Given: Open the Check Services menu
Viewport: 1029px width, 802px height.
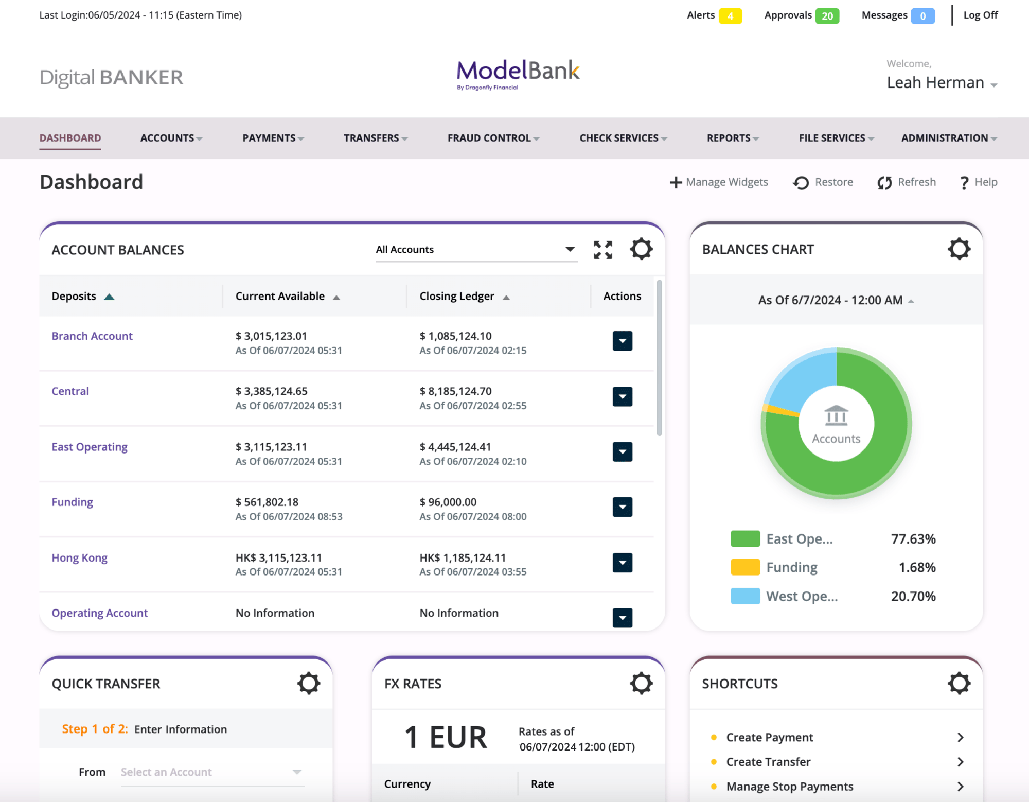Looking at the screenshot, I should click(x=623, y=138).
